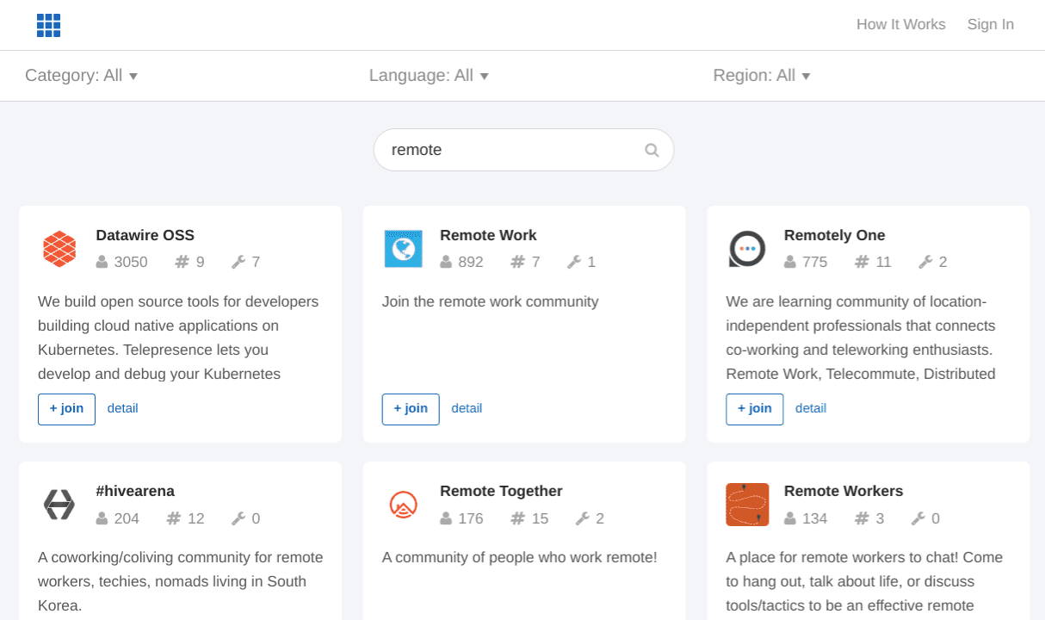Viewport: 1045px width, 620px height.
Task: Click the orange Remote Workers logo
Action: pyautogui.click(x=747, y=505)
